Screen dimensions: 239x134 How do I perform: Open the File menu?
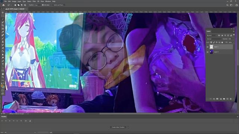tap(6, 1)
